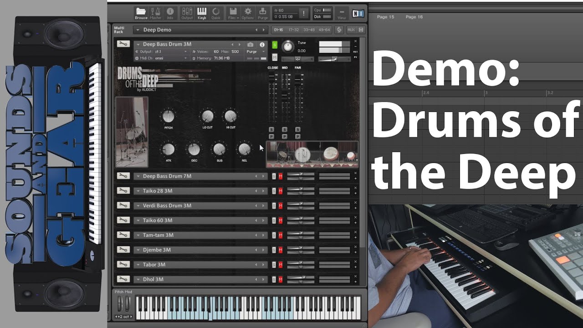This screenshot has width=583, height=328.
Task: Open the instrument Purge dropdown
Action: [x=256, y=51]
